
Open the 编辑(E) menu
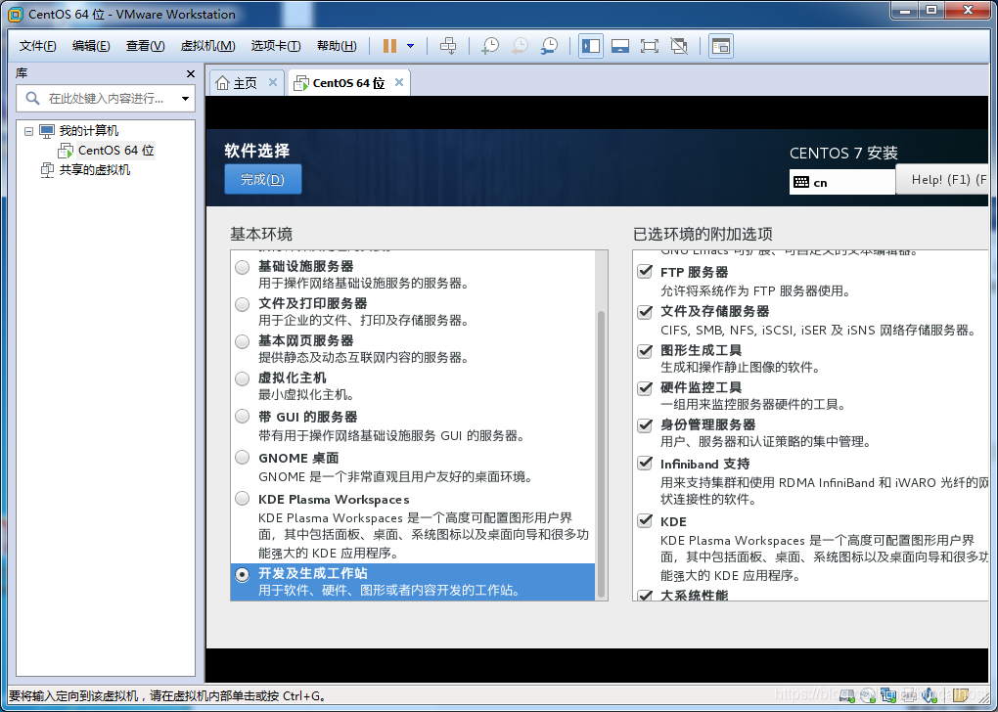(91, 46)
